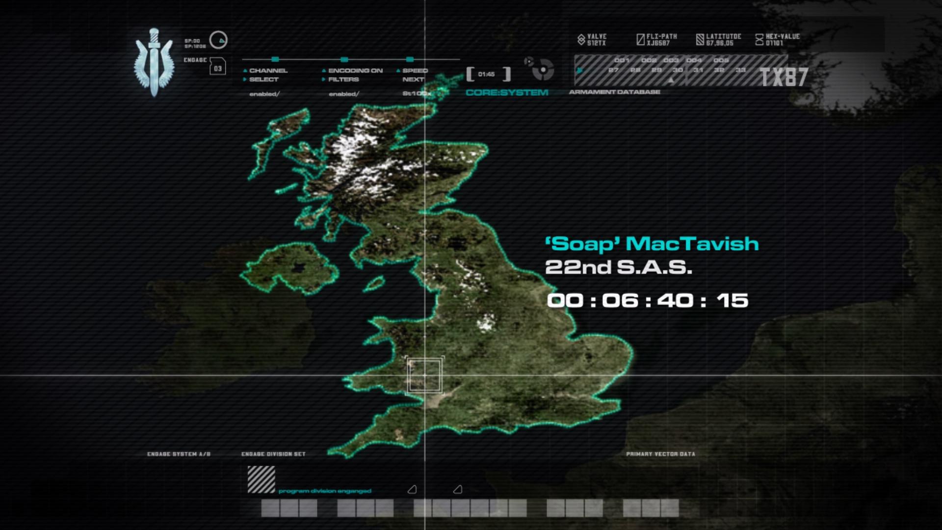Click the winged dagger SAS emblem
The height and width of the screenshot is (530, 942).
pyautogui.click(x=154, y=62)
